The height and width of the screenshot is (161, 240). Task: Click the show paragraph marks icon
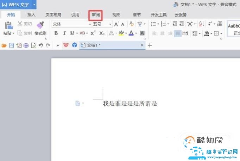pos(210,24)
